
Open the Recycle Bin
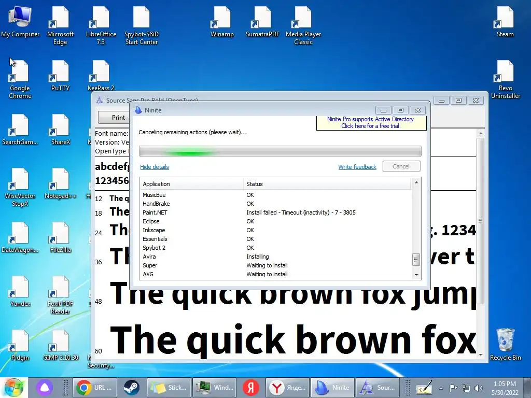[x=505, y=345]
